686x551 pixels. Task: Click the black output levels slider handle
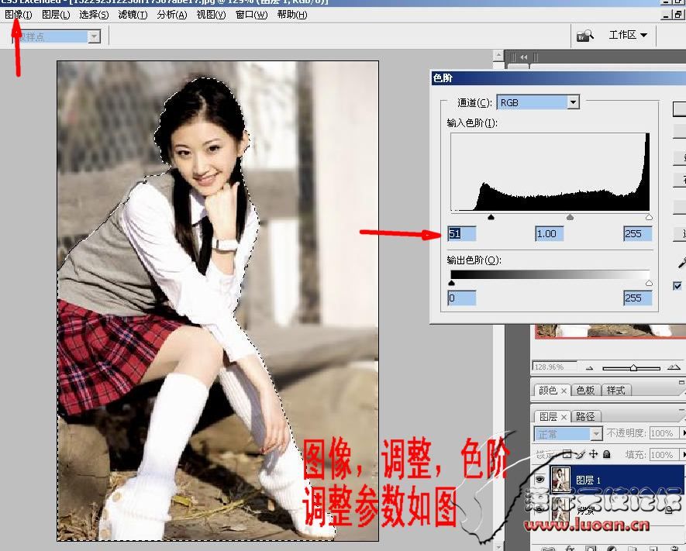coord(452,283)
